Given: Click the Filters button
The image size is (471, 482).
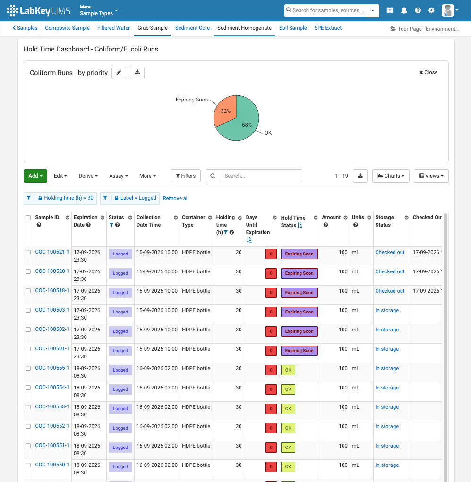Looking at the screenshot, I should click(x=186, y=176).
